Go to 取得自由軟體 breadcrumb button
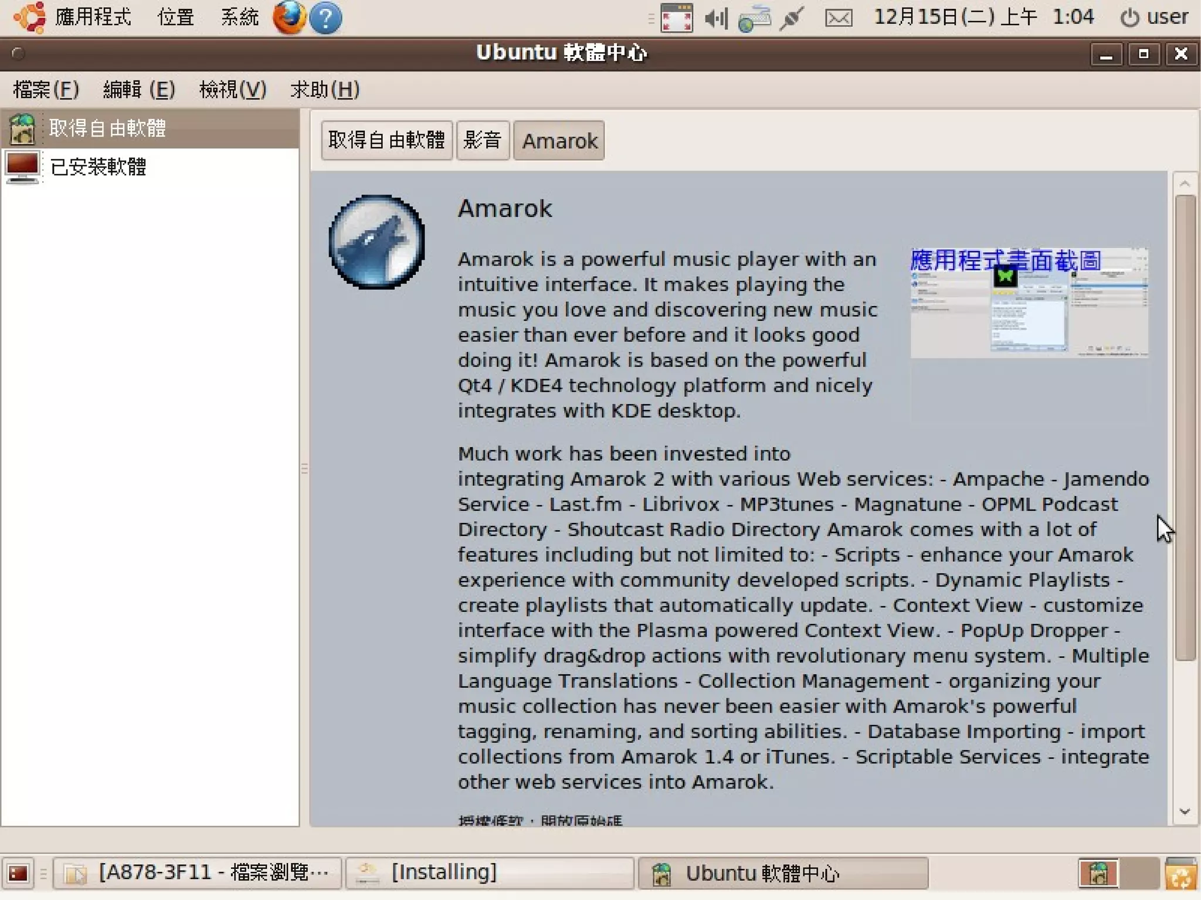The height and width of the screenshot is (900, 1201). tap(386, 140)
